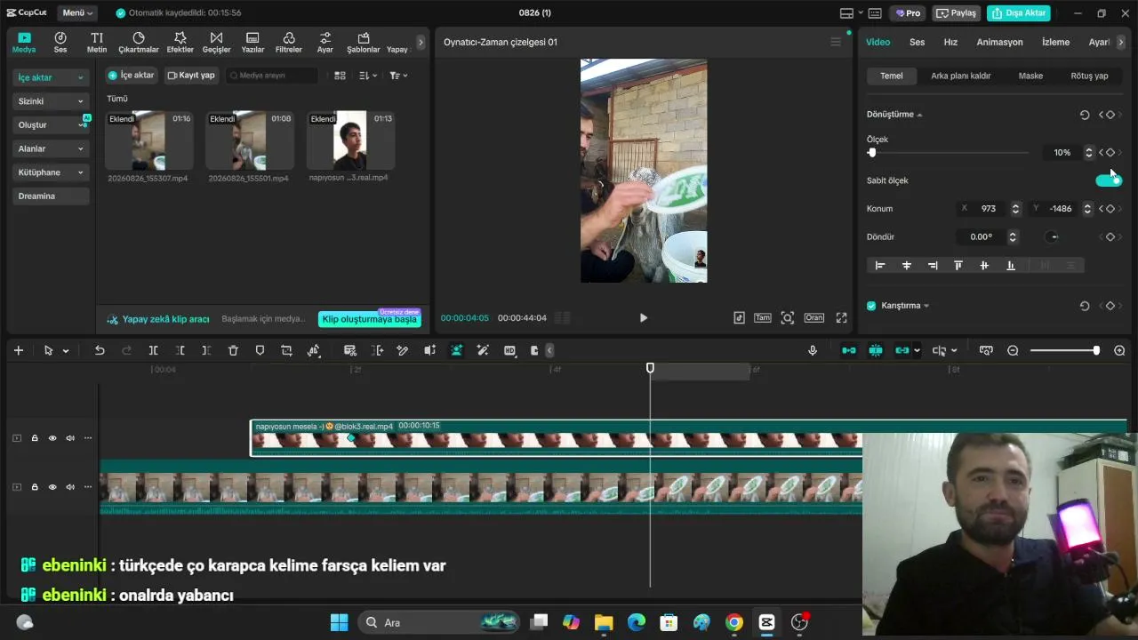Click the delete trash icon in timeline toolbar
The width and height of the screenshot is (1138, 640).
[x=233, y=350]
